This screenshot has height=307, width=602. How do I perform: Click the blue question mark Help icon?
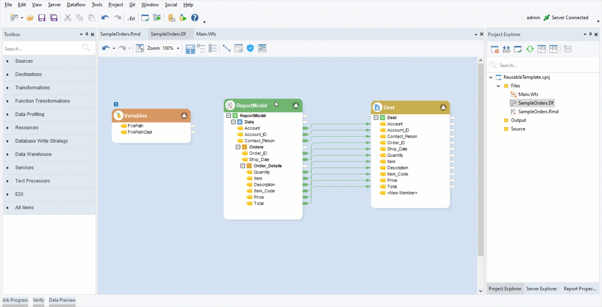[195, 18]
